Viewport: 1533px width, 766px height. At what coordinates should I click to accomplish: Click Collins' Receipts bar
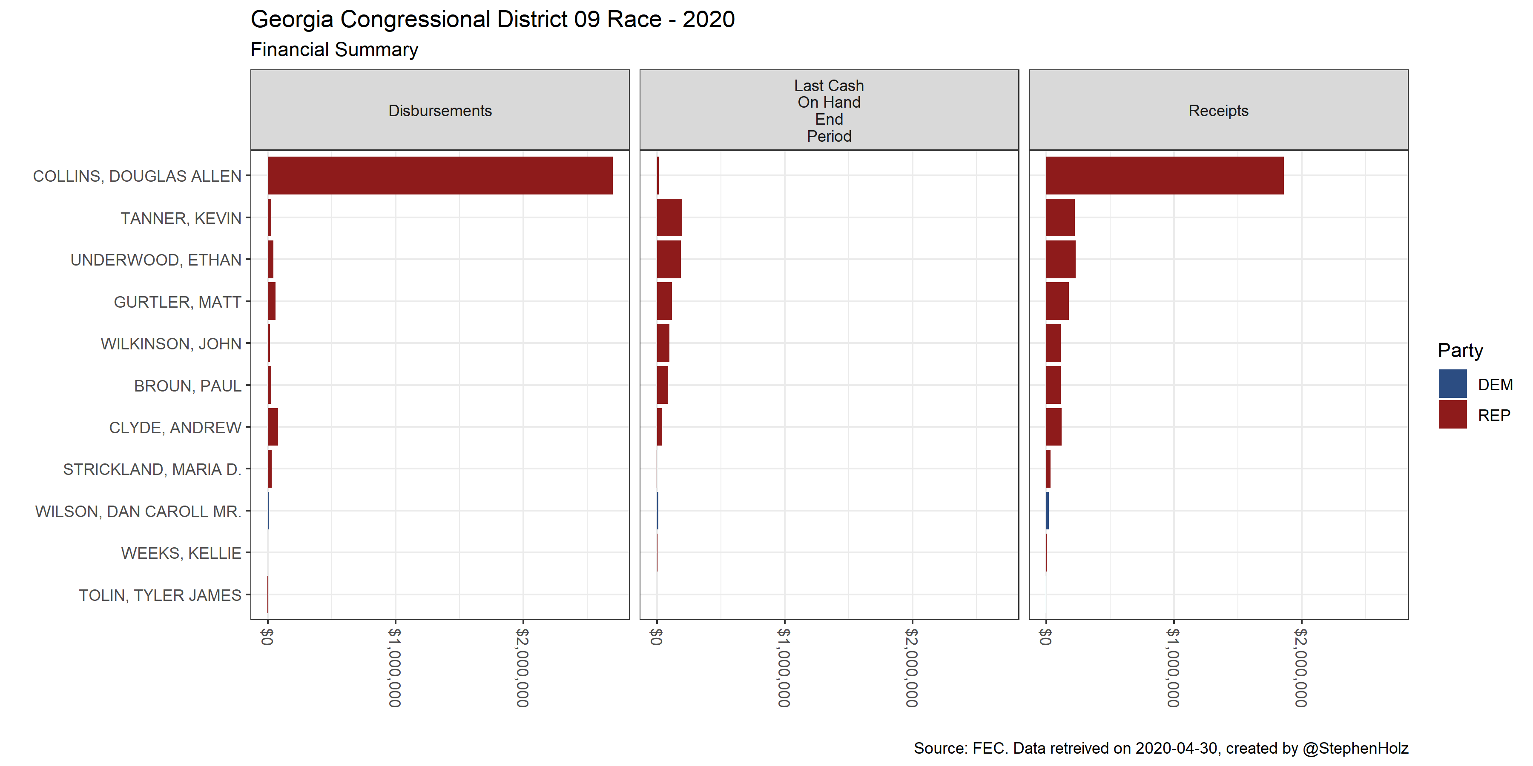pyautogui.click(x=1164, y=175)
